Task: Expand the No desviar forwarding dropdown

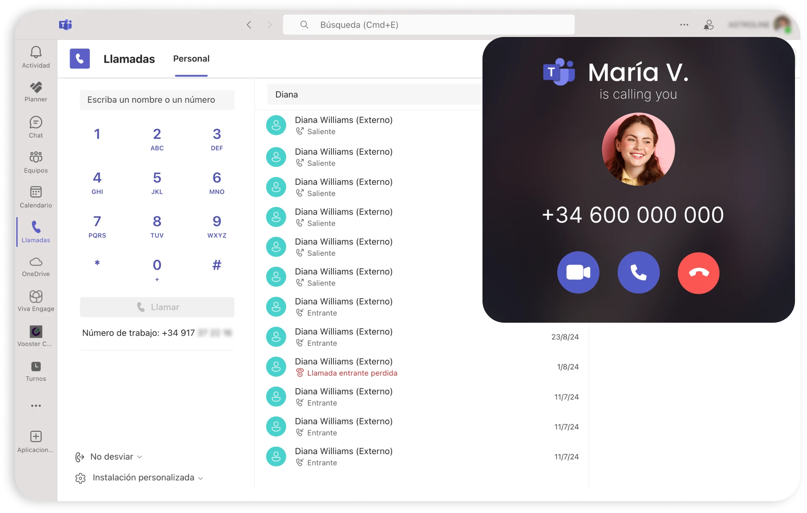Action: tap(115, 457)
